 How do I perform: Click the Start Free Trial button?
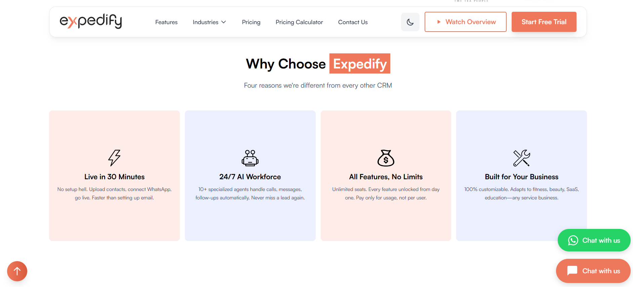(544, 22)
